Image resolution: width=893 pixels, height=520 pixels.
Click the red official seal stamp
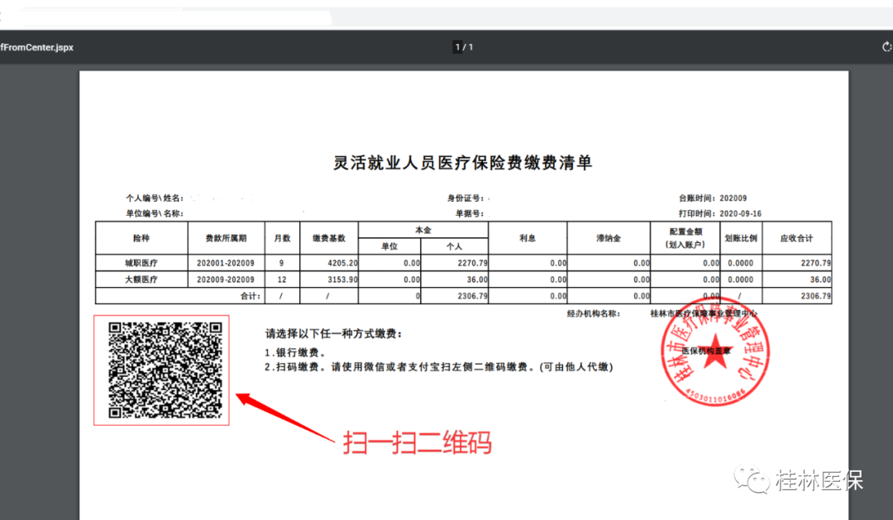714,351
